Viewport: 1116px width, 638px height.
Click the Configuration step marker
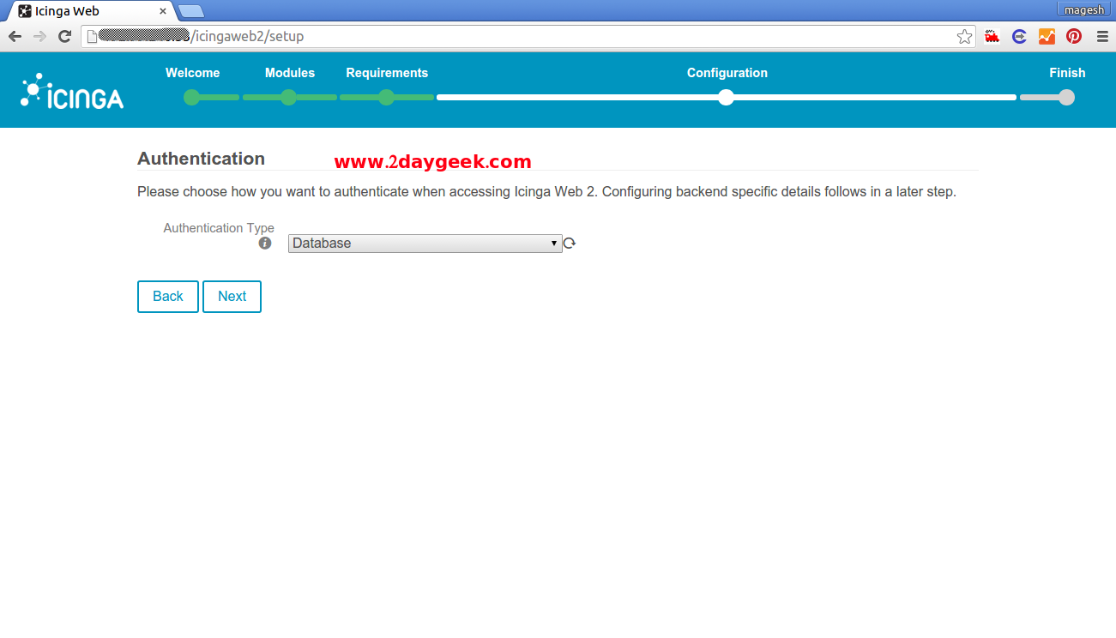click(727, 97)
